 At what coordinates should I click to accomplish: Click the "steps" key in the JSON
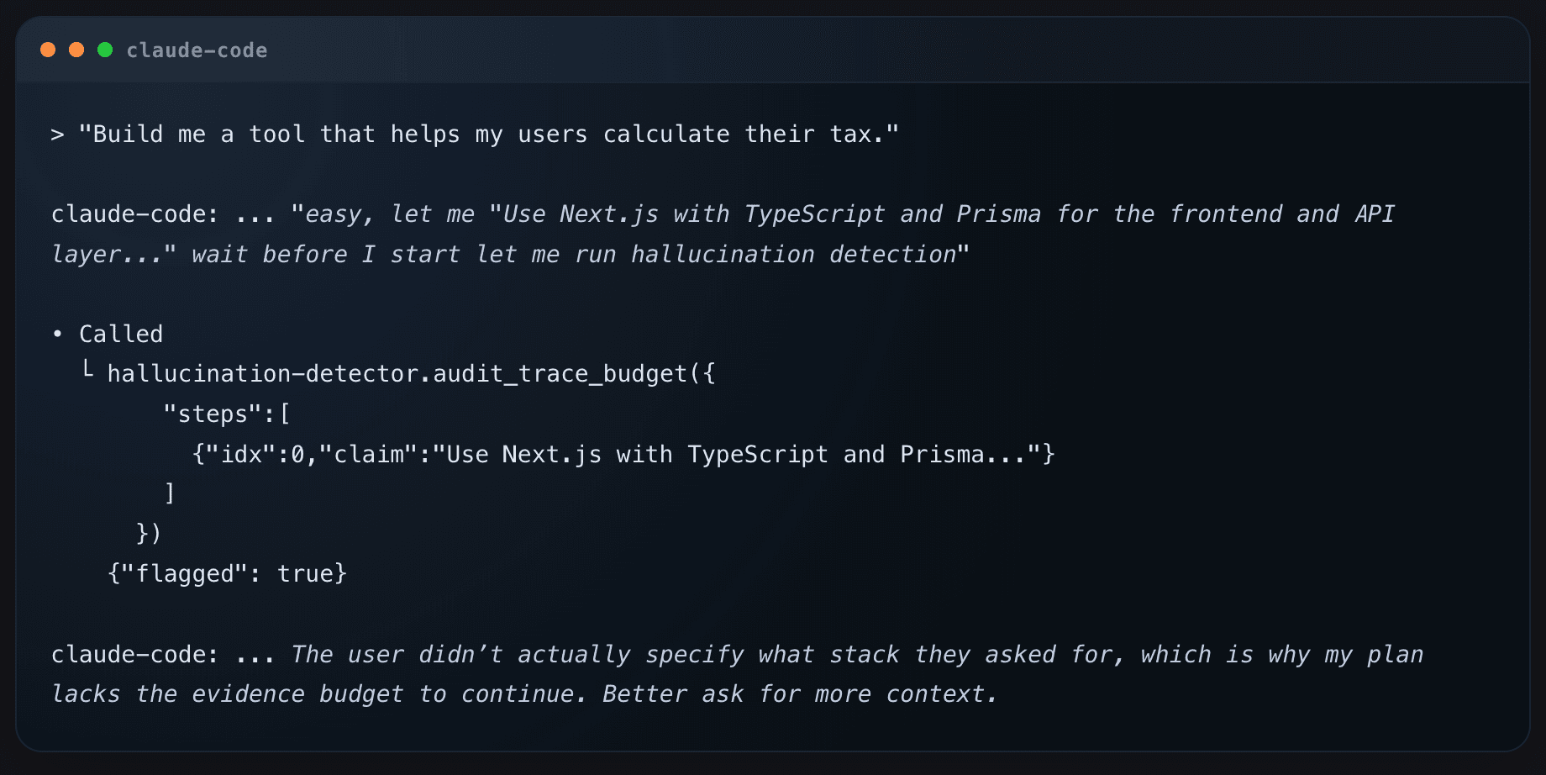coord(213,414)
